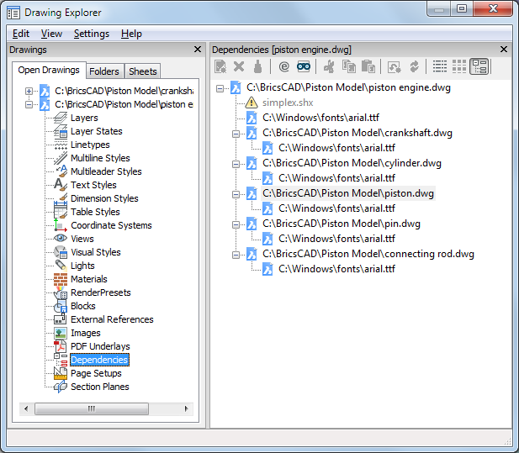
Task: Open Visual Styles
Action: click(96, 252)
